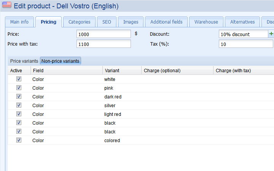274x171 pixels.
Task: Click the Color field of the white row
Action: [x=67, y=79]
